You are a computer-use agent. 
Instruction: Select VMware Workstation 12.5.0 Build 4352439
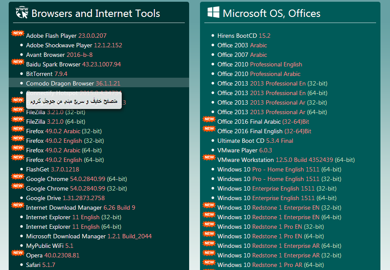pyautogui.click(x=286, y=160)
